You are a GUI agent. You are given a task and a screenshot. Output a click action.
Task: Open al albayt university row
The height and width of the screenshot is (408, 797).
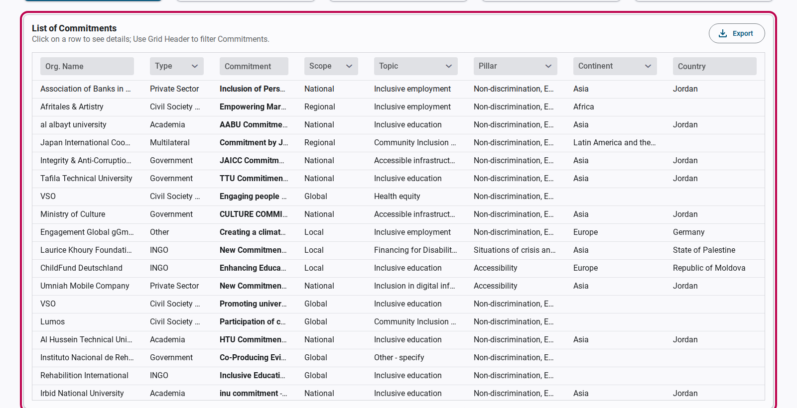[398, 125]
